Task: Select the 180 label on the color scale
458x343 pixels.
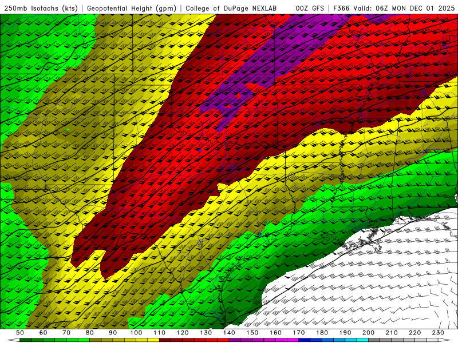Action: (322, 333)
